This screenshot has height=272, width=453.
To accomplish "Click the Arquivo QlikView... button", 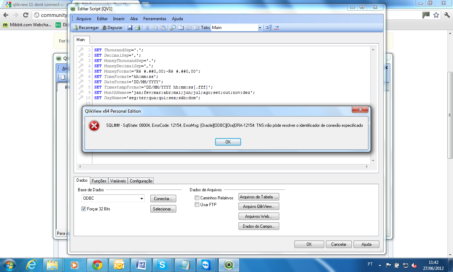I will tap(259, 206).
